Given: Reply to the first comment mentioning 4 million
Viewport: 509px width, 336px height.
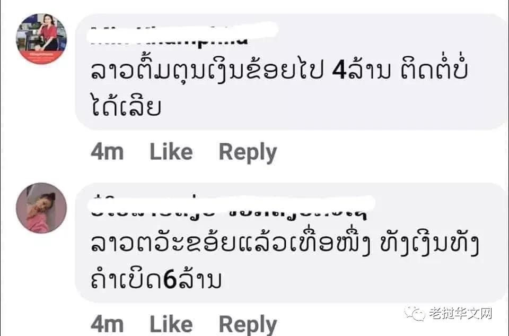Looking at the screenshot, I should point(248,152).
